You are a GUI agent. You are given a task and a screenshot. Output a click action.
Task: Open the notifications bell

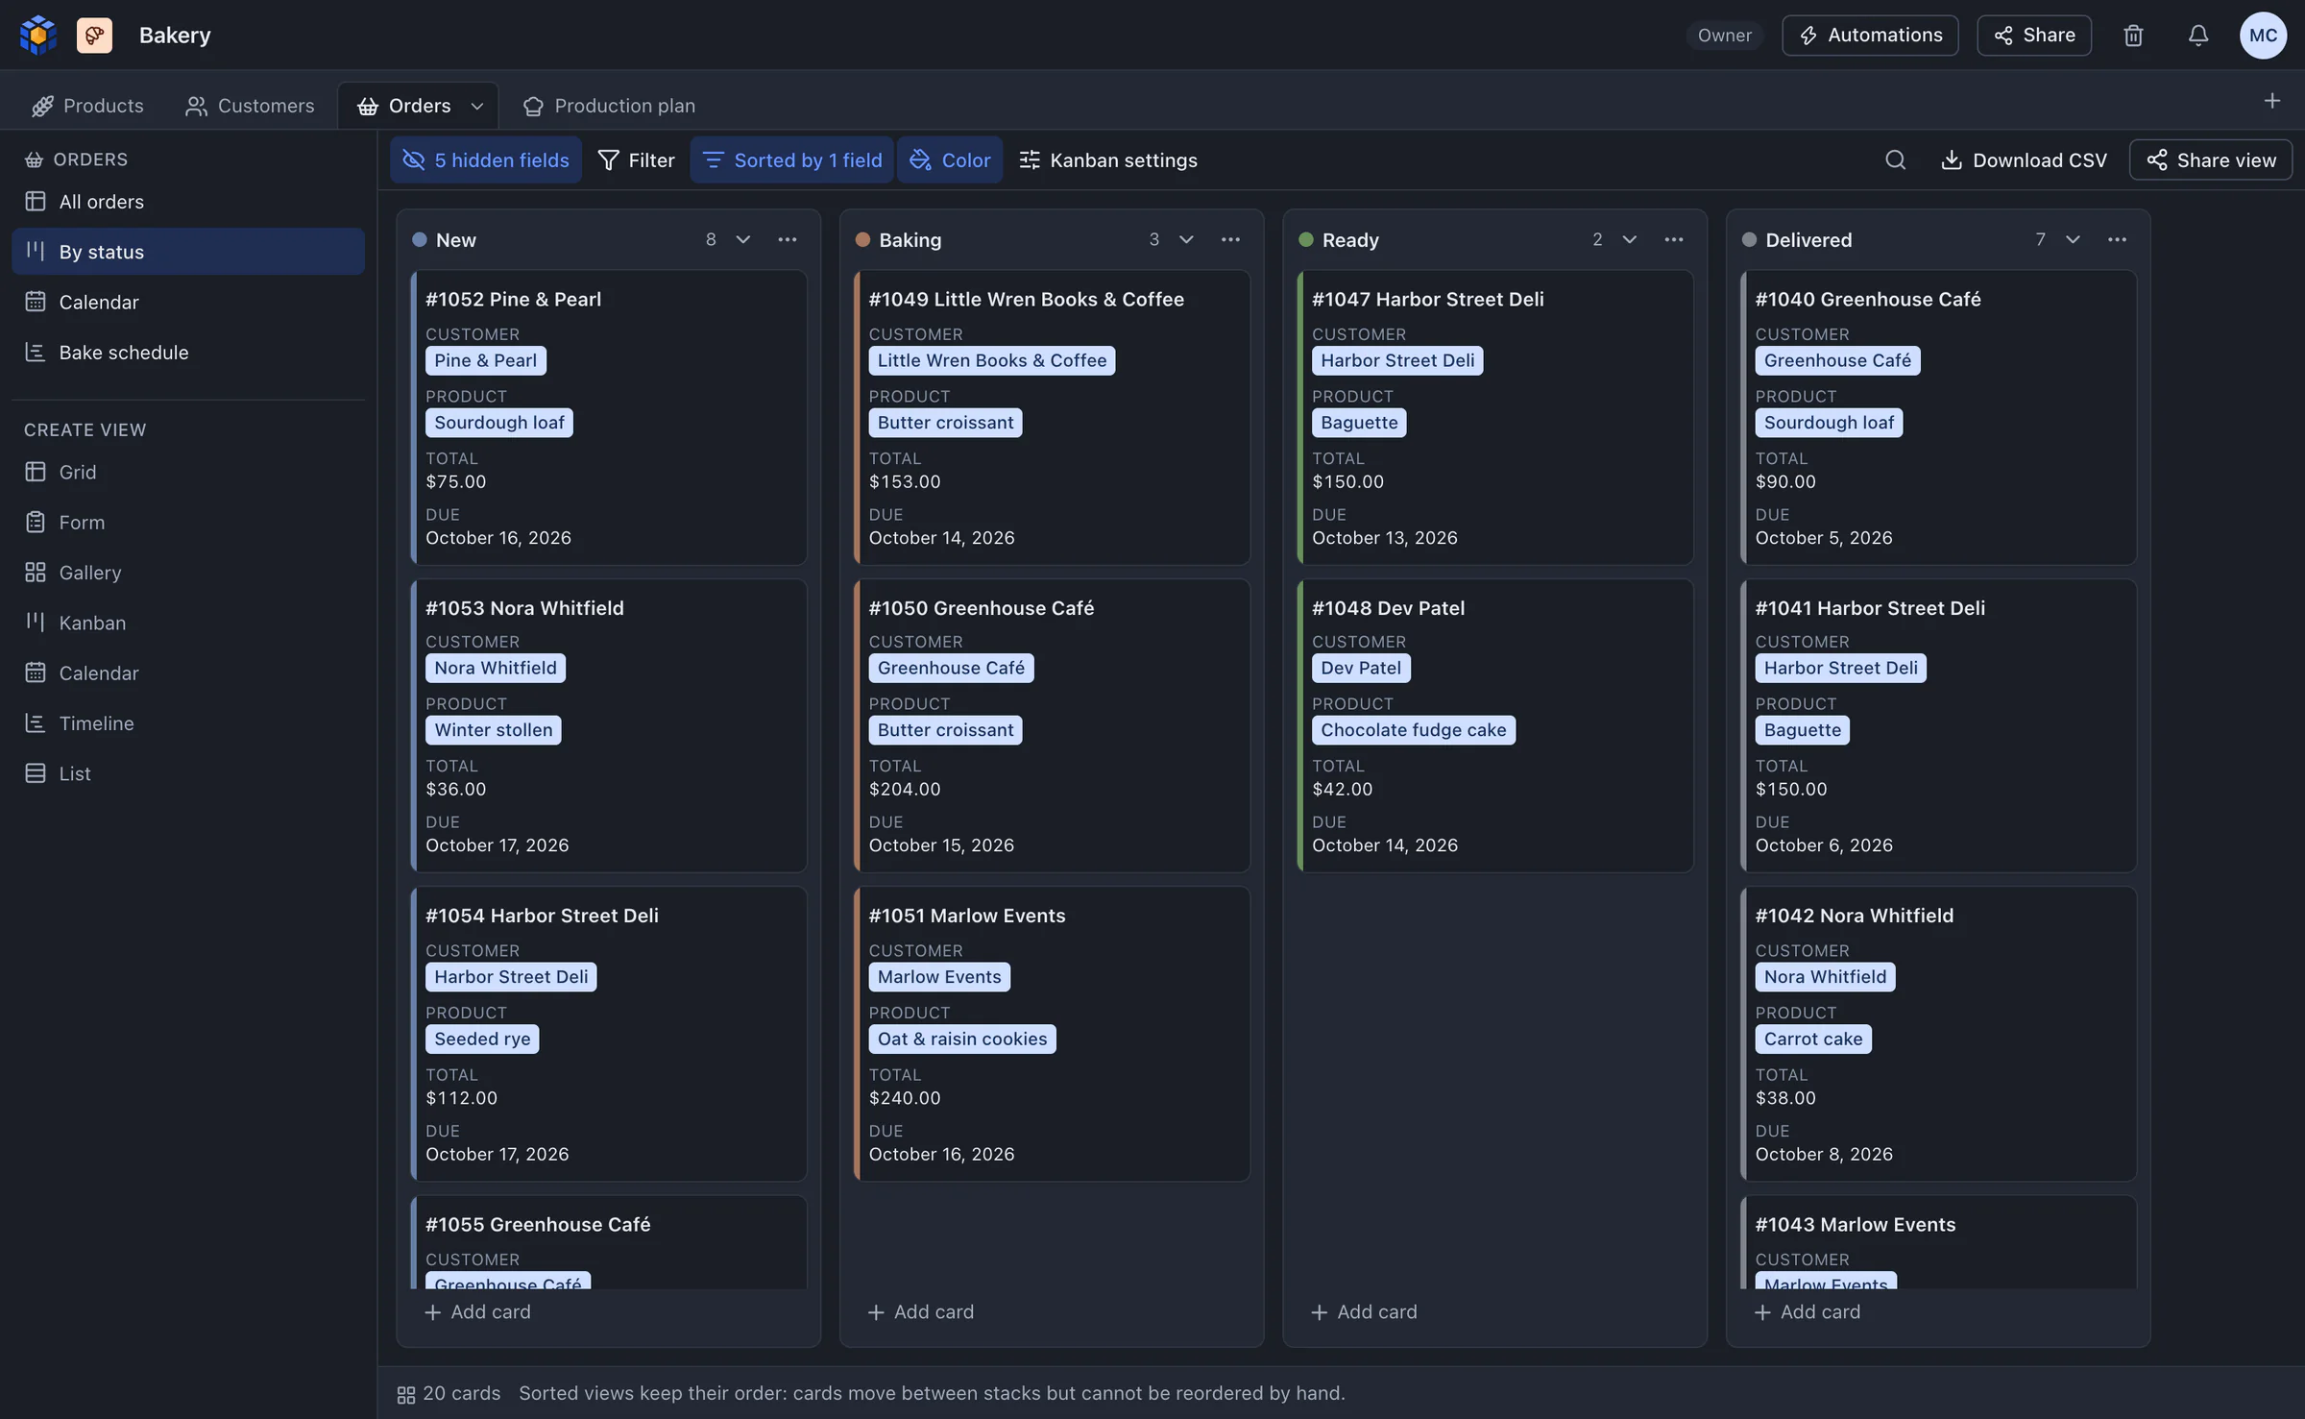tap(2198, 36)
